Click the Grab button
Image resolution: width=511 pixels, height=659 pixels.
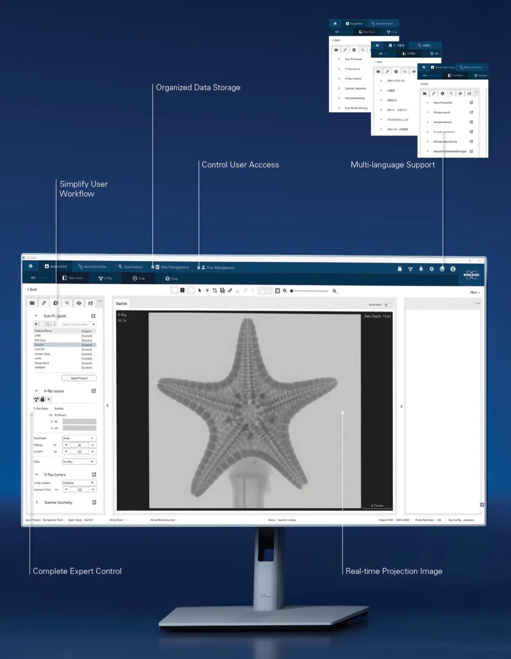tap(139, 278)
